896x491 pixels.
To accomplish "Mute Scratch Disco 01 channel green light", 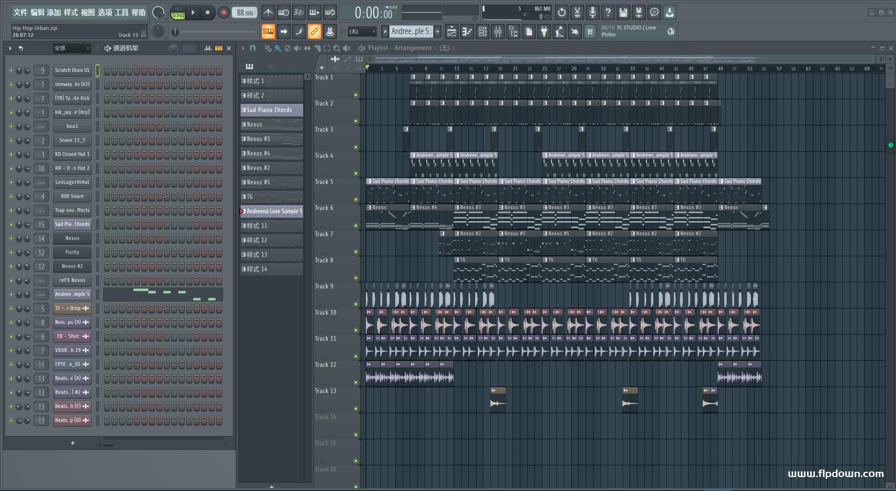I will click(11, 70).
